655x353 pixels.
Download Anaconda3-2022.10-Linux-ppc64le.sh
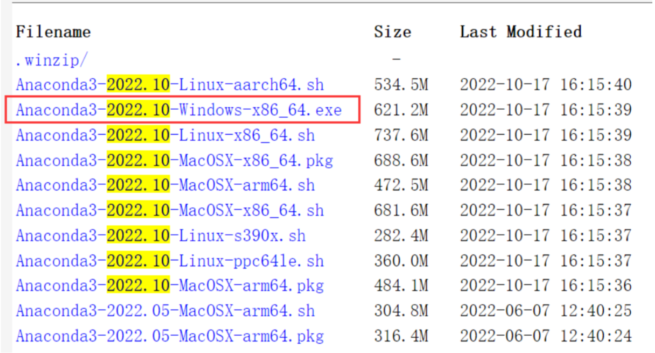[170, 261]
